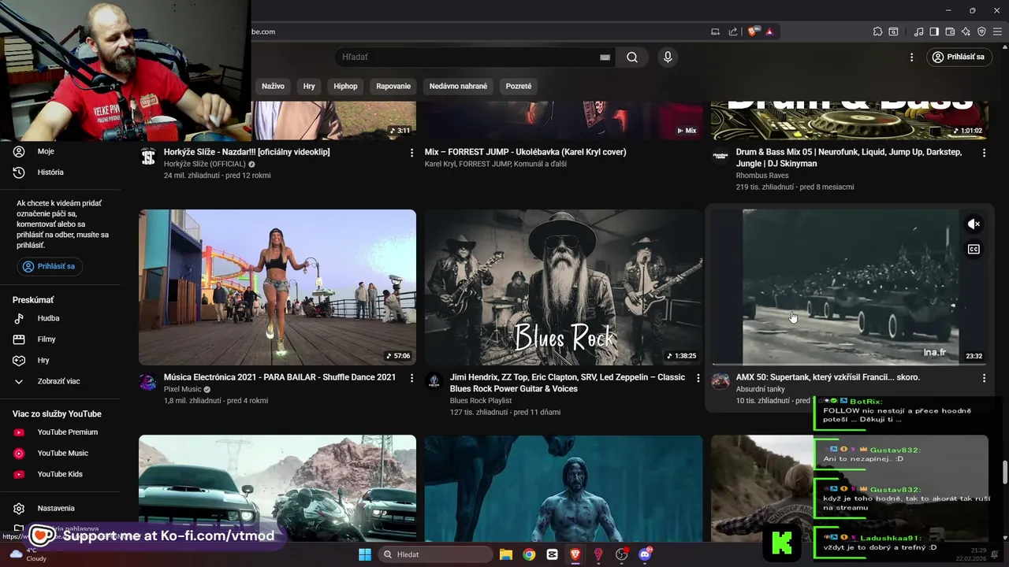Open more options for Jimi Hendrix Blues Rock video
1009x567 pixels.
click(698, 378)
